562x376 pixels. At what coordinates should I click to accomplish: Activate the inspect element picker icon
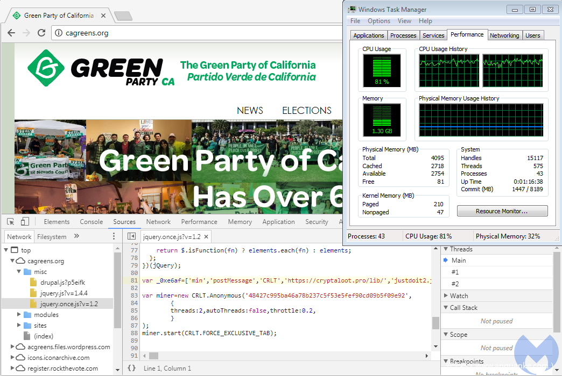(10, 222)
